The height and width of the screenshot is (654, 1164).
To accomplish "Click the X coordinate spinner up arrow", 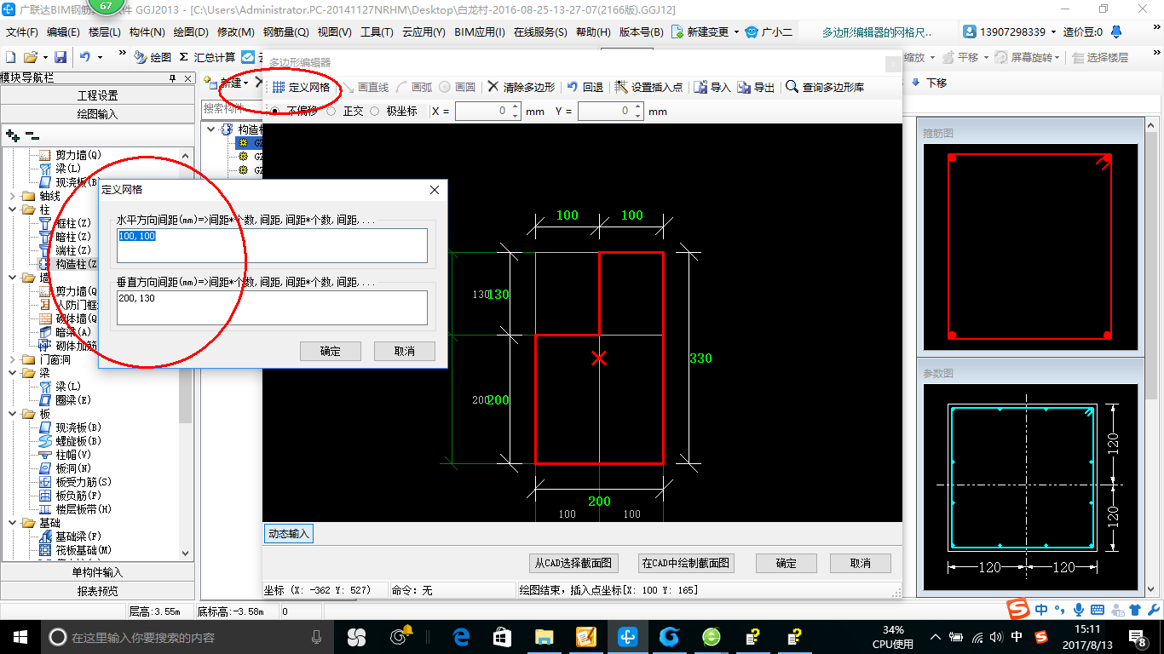I will coord(516,107).
